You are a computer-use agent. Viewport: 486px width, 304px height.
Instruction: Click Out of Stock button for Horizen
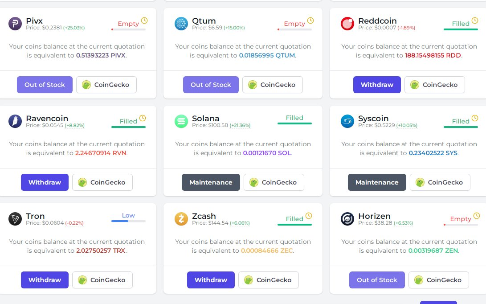coord(377,280)
